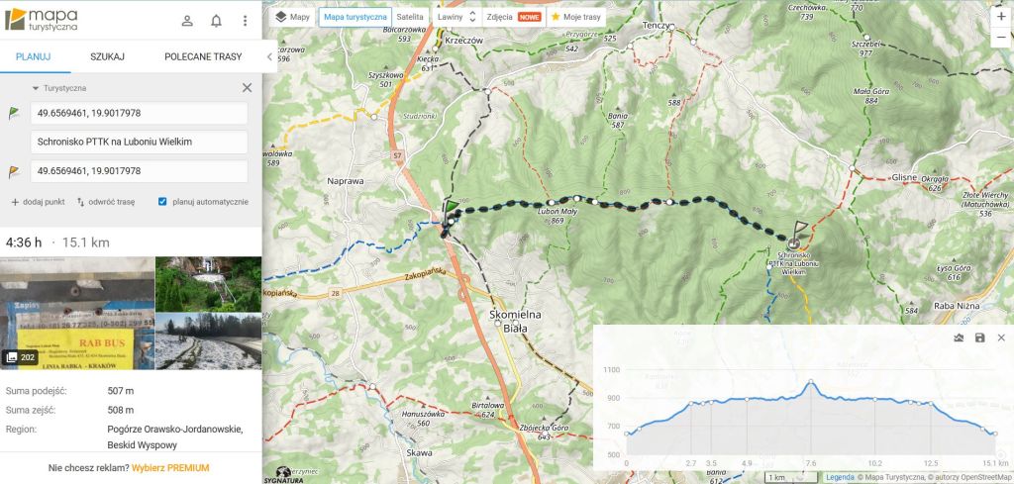Click the elevation chart mountain icon
Image resolution: width=1014 pixels, height=484 pixels.
click(959, 338)
